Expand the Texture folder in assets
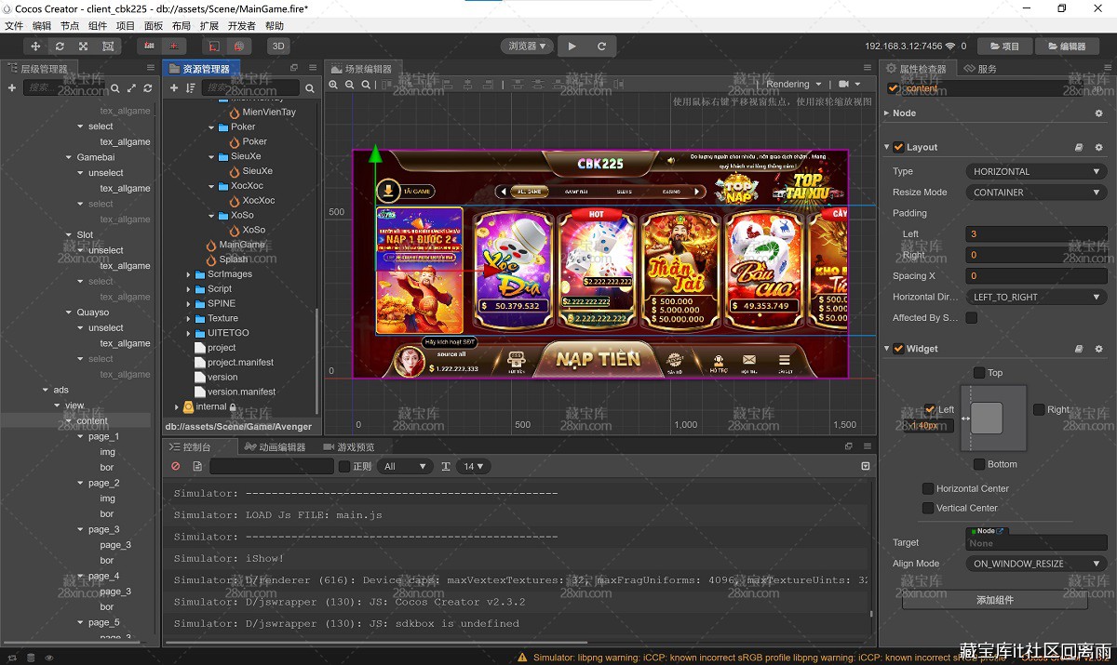This screenshot has height=665, width=1117. (x=188, y=318)
